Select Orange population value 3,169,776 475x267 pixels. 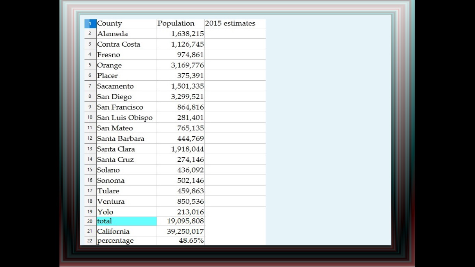pyautogui.click(x=187, y=65)
